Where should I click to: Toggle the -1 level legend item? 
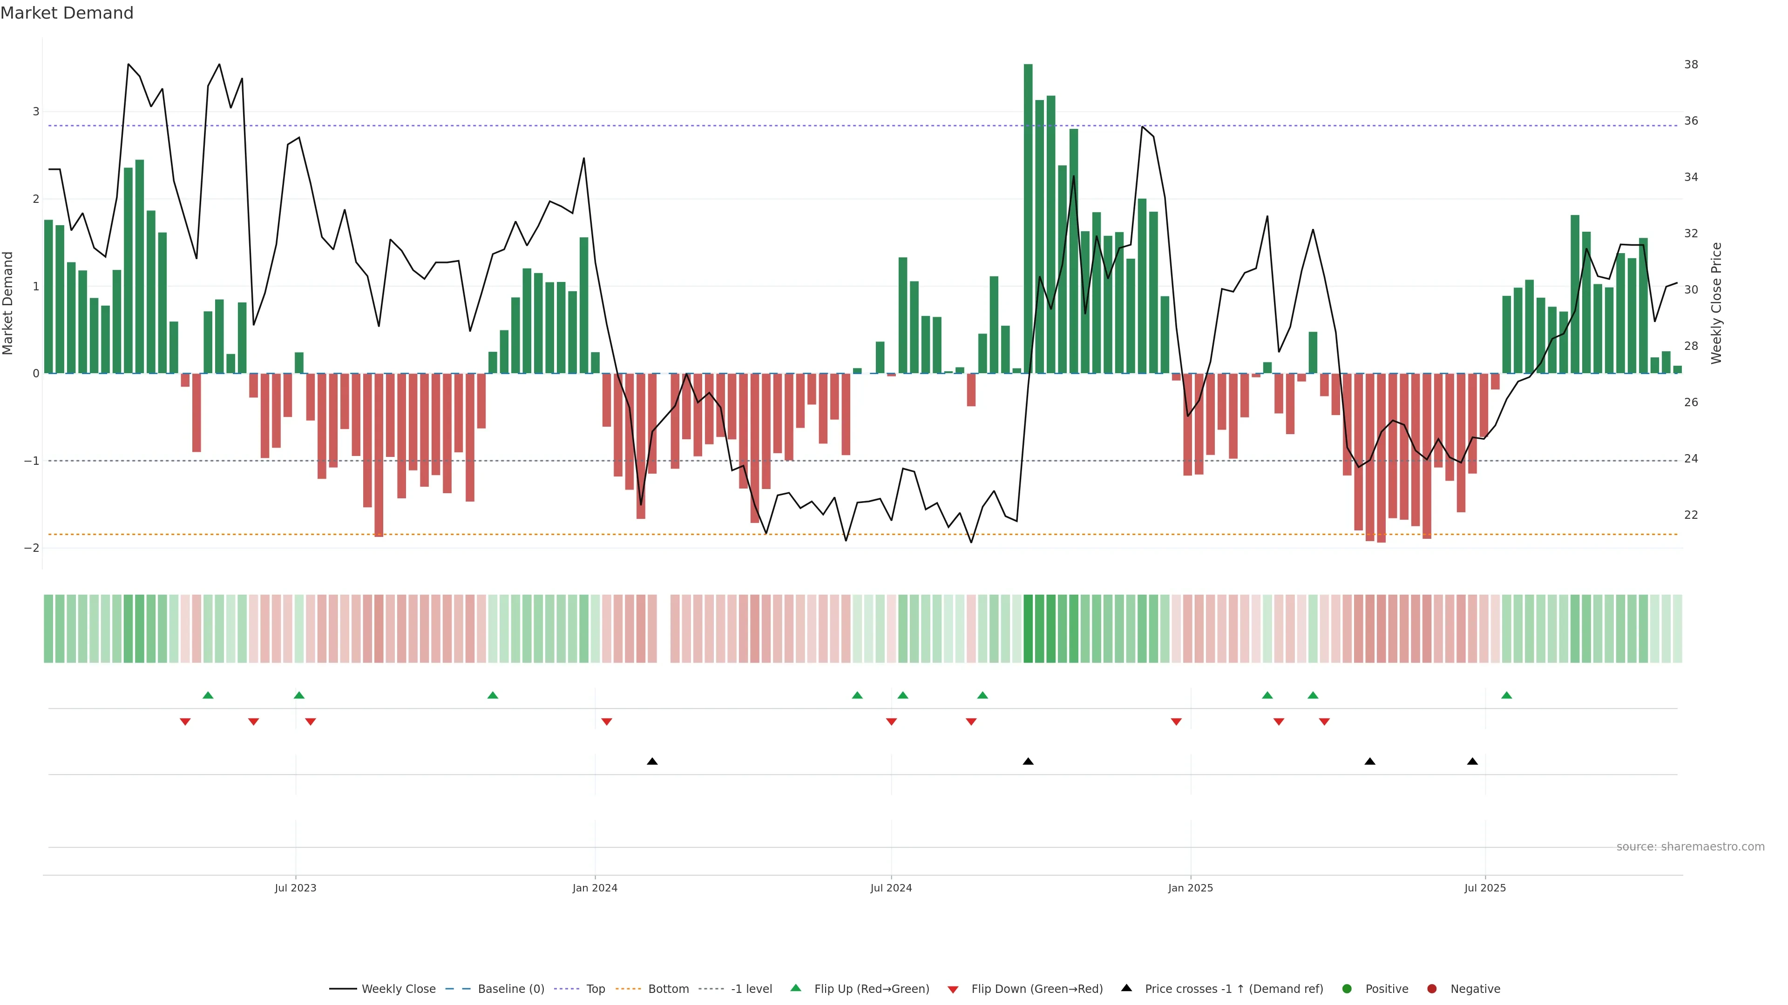coord(751,989)
